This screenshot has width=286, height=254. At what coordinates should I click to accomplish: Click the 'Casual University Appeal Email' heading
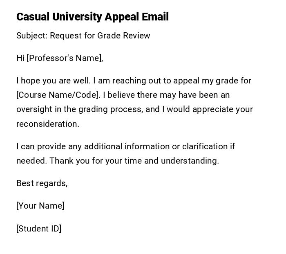coord(92,17)
